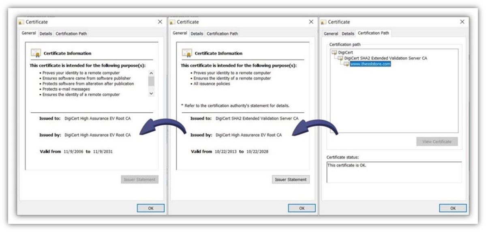Open General tab in middle Certificate window
Image resolution: width=486 pixels, height=232 pixels.
180,34
